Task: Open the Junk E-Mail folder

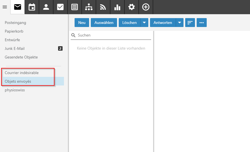Action: 15,48
